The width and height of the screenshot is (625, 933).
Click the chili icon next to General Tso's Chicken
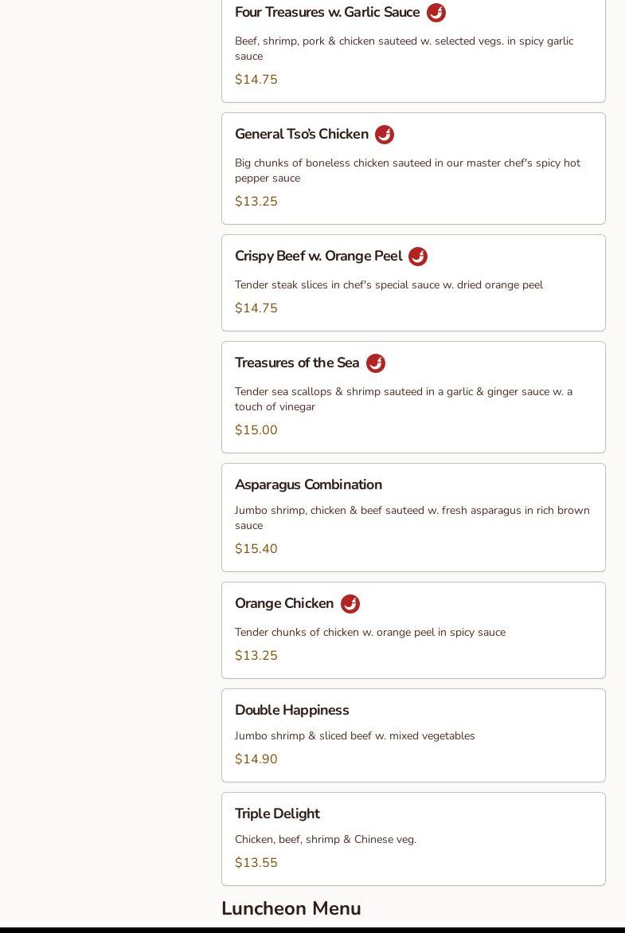pos(385,135)
